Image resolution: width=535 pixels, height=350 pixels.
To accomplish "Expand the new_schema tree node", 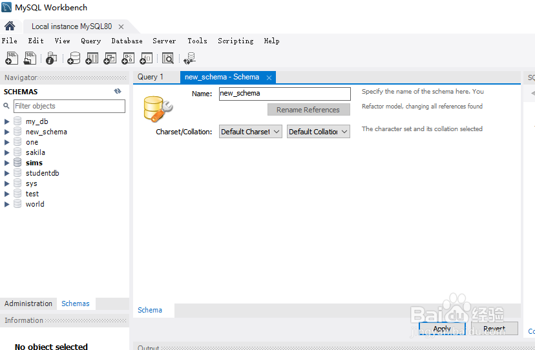I will 7,132.
